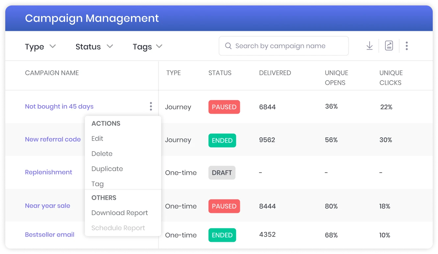This screenshot has width=438, height=254.
Task: Click the search magnifier icon
Action: [x=228, y=46]
